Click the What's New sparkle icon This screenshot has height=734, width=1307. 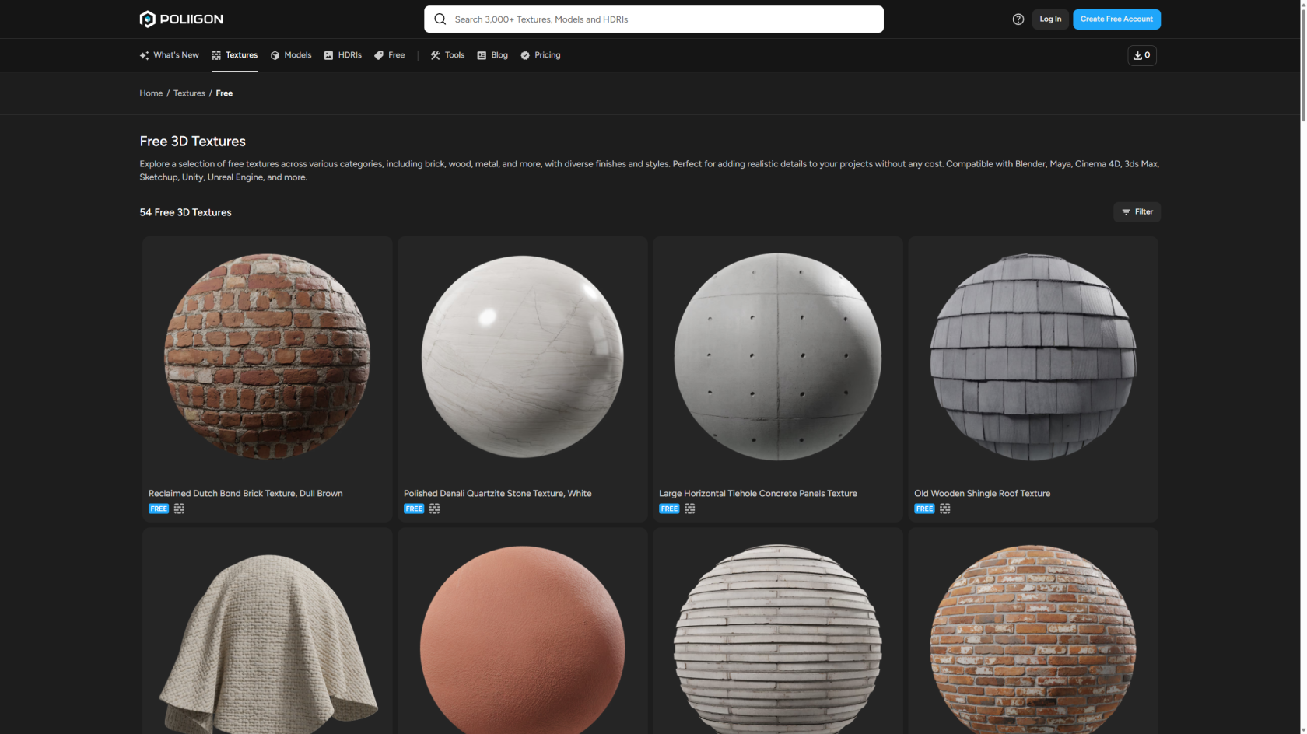click(x=144, y=55)
